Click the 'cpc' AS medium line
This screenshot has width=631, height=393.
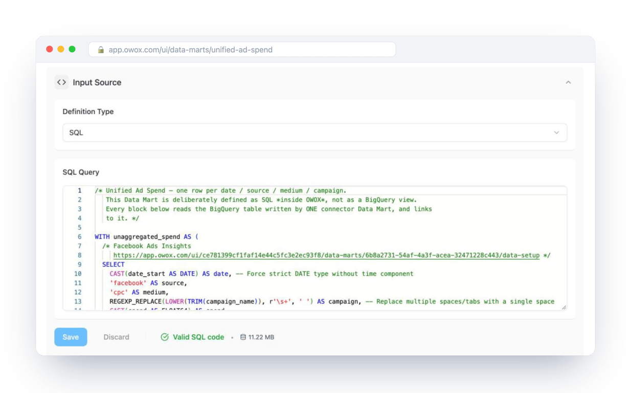pyautogui.click(x=139, y=292)
